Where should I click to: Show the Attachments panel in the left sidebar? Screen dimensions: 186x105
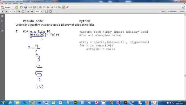pyautogui.click(x=2, y=26)
